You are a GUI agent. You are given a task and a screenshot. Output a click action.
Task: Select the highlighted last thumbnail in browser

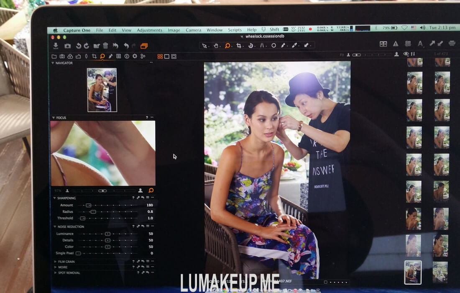point(413,272)
